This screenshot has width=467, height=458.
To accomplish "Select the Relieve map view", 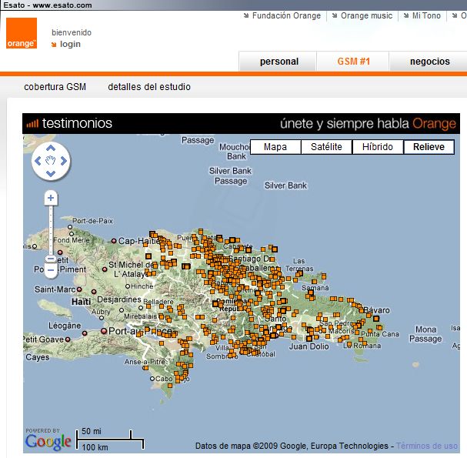I will point(429,147).
